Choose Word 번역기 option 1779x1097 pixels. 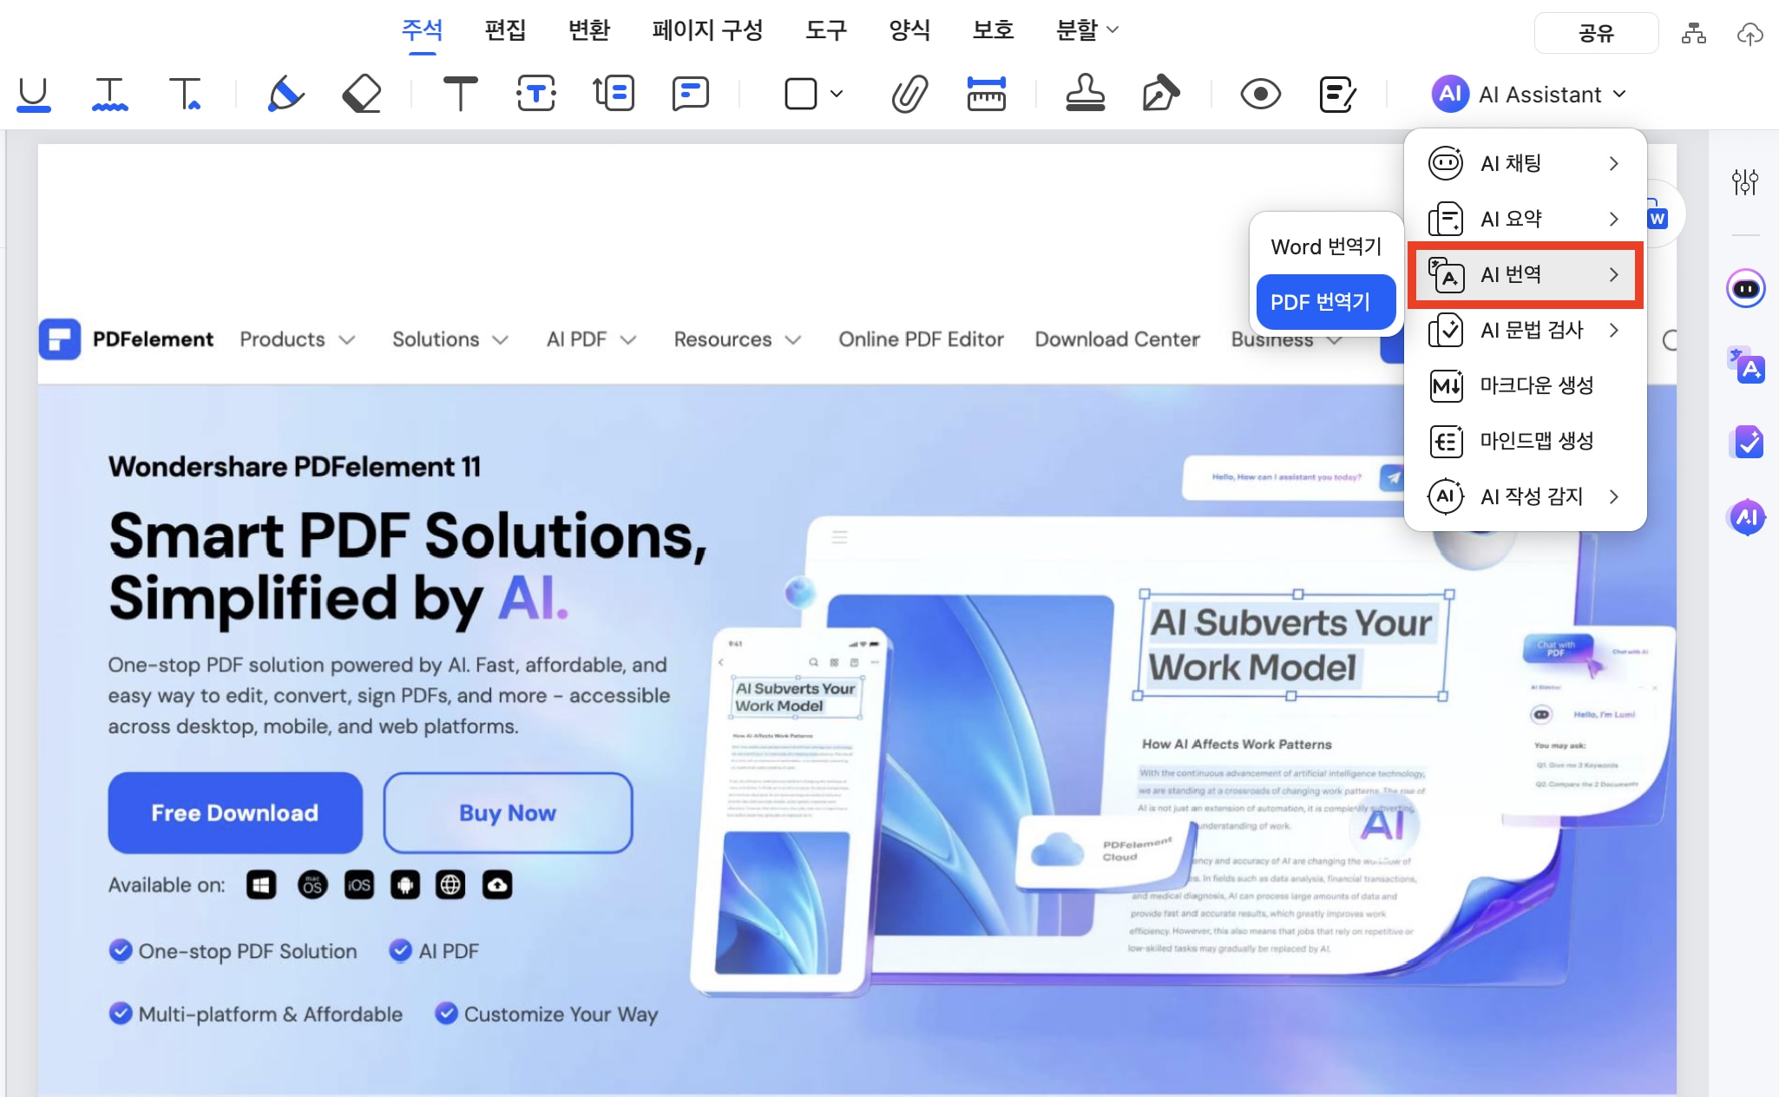[x=1326, y=246]
